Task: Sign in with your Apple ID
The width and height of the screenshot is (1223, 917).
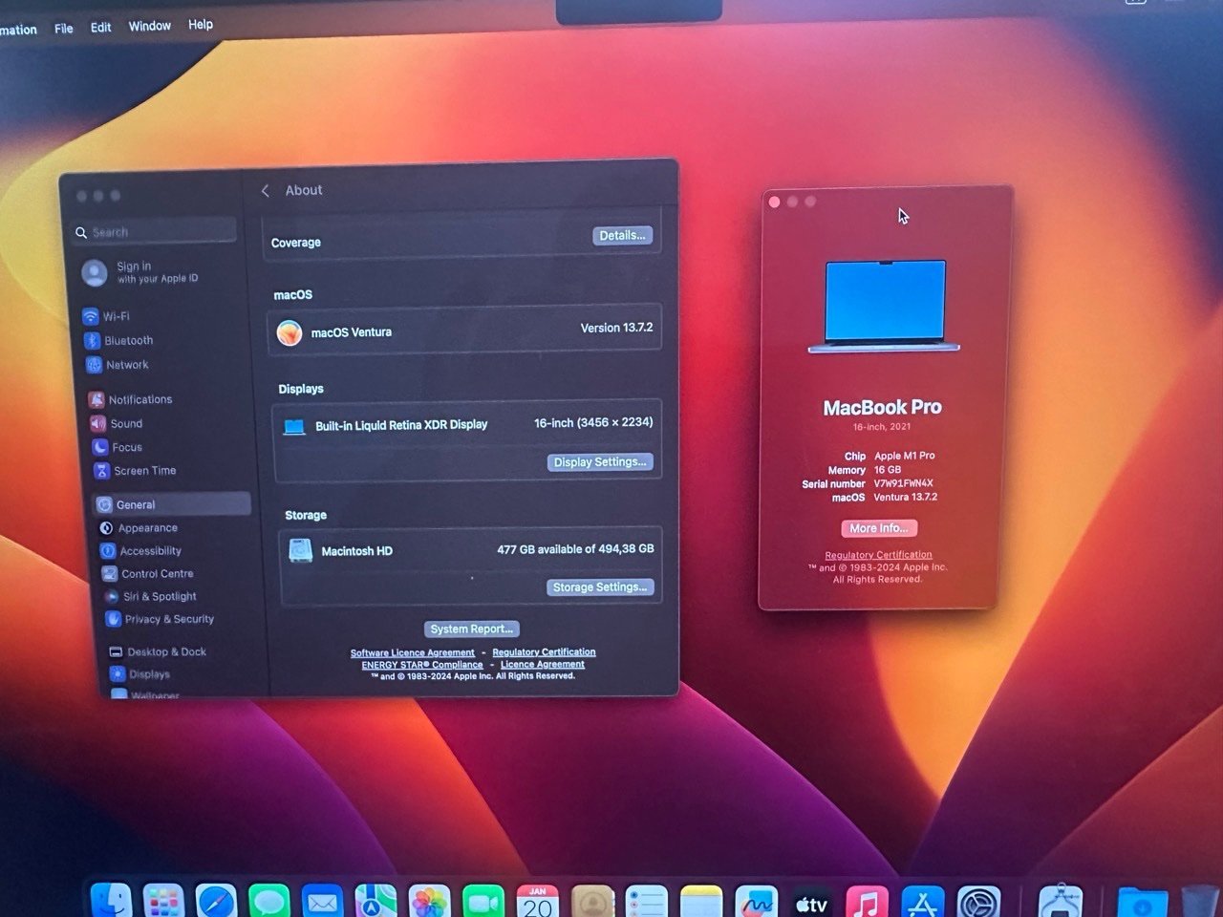Action: tap(140, 272)
